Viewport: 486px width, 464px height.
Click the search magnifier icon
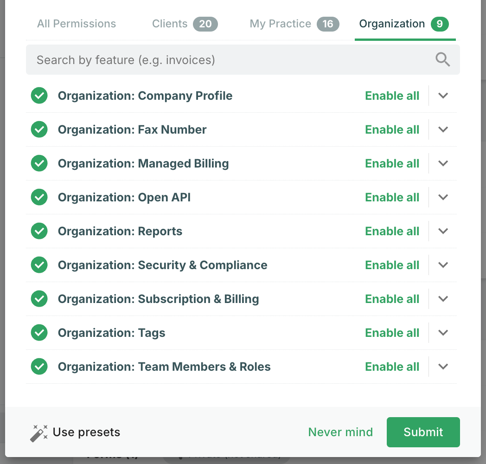442,59
